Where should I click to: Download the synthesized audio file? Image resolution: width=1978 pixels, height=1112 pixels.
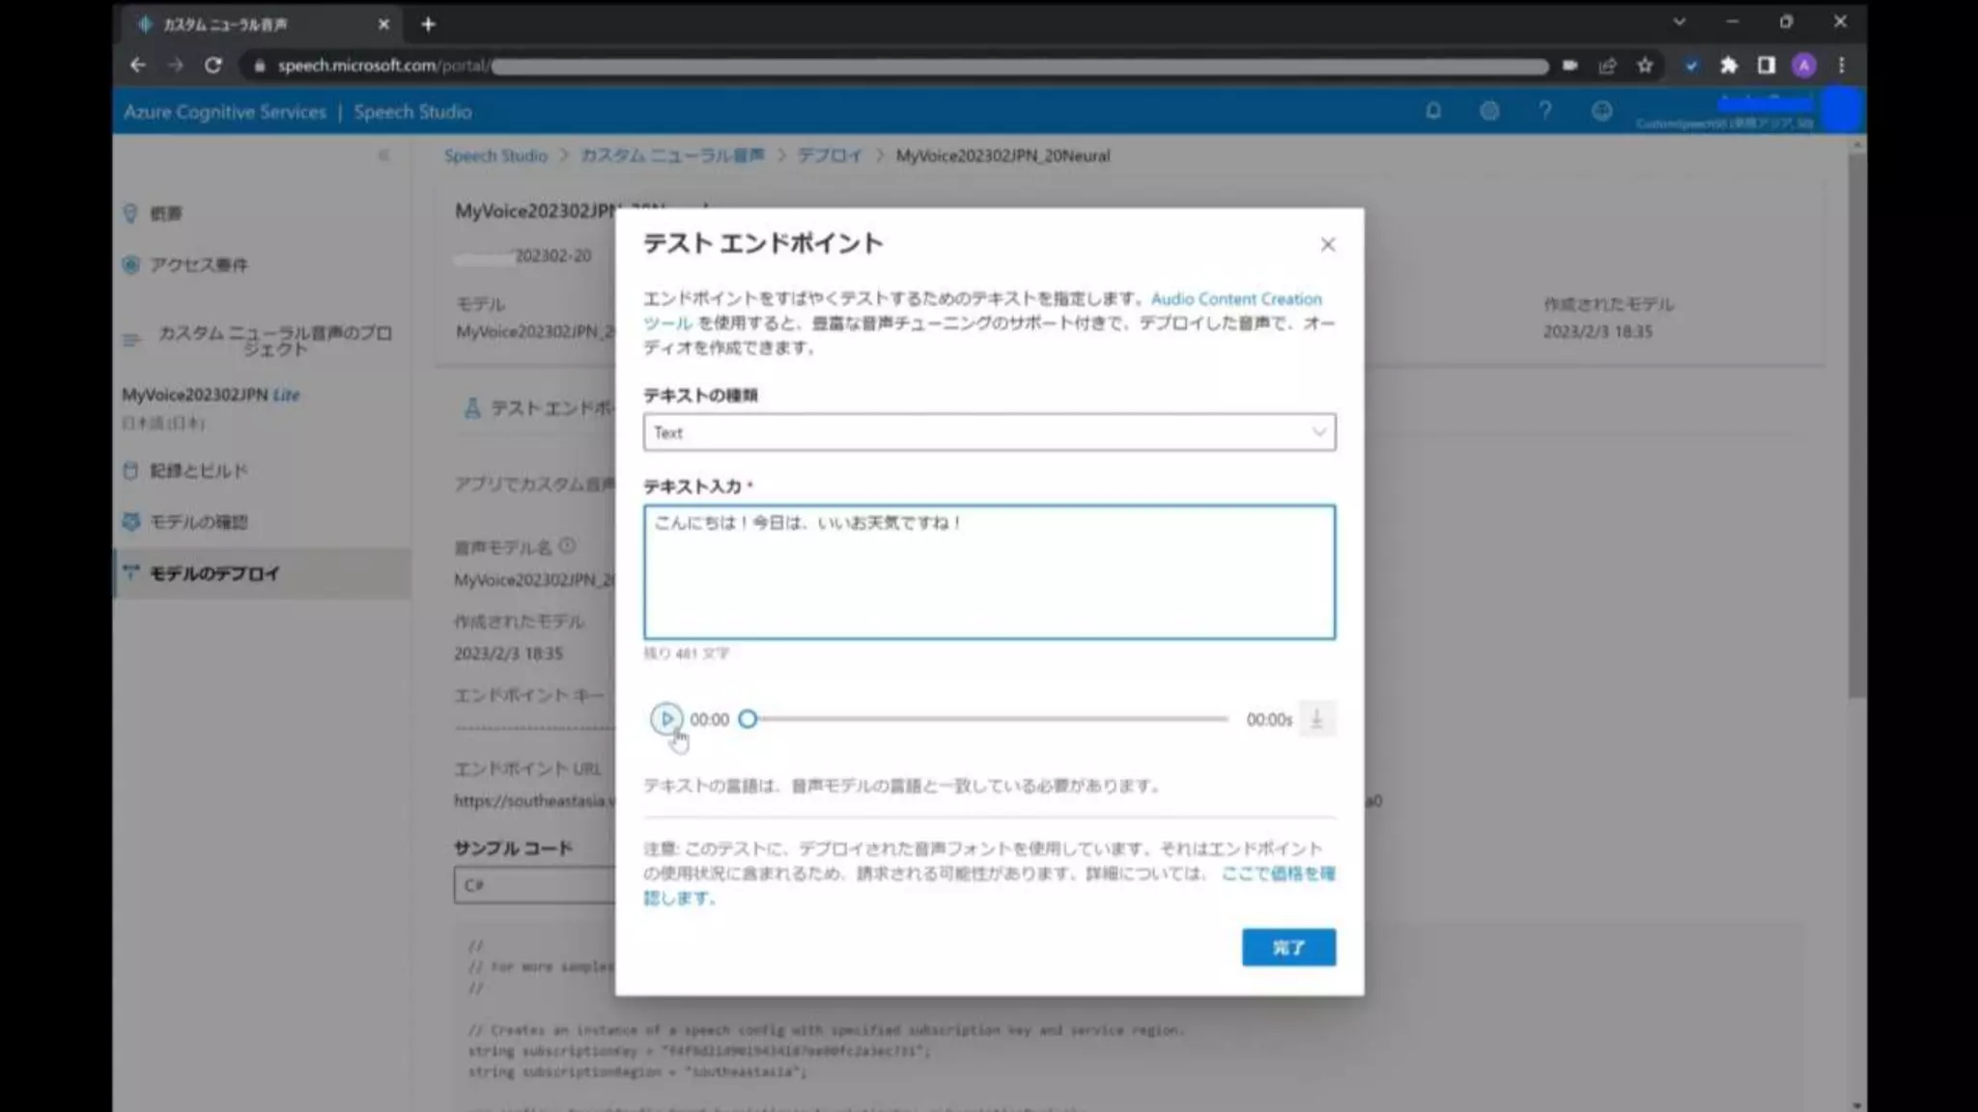[x=1316, y=719]
